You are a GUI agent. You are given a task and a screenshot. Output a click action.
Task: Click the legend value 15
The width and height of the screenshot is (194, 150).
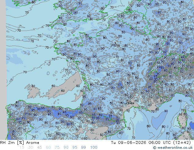pyautogui.click(x=22, y=148)
